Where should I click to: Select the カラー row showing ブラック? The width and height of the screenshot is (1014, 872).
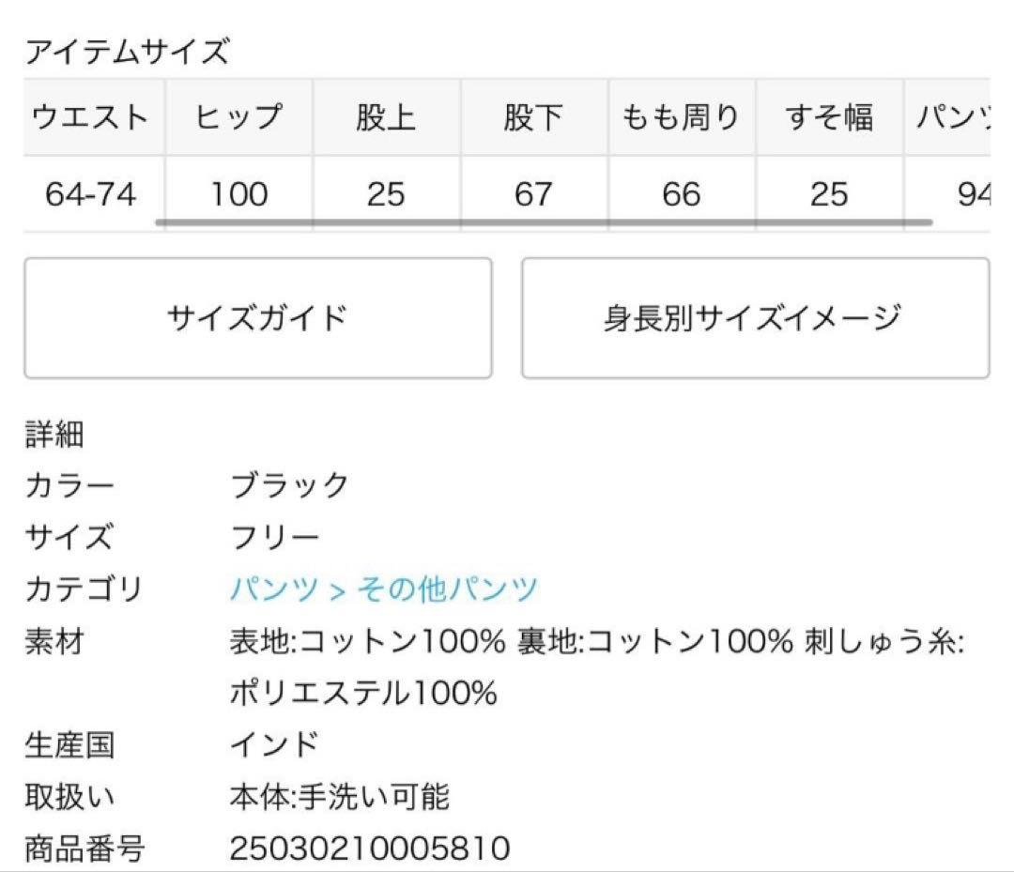[x=288, y=485]
